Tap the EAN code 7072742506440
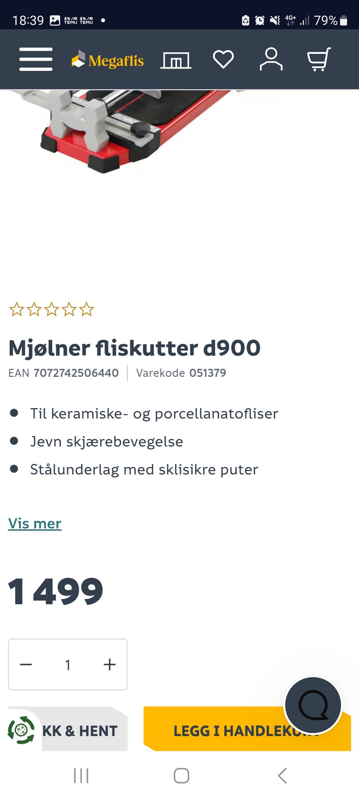Image resolution: width=359 pixels, height=799 pixels. [x=76, y=373]
